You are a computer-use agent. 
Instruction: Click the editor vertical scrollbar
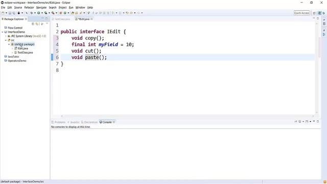tap(317, 68)
